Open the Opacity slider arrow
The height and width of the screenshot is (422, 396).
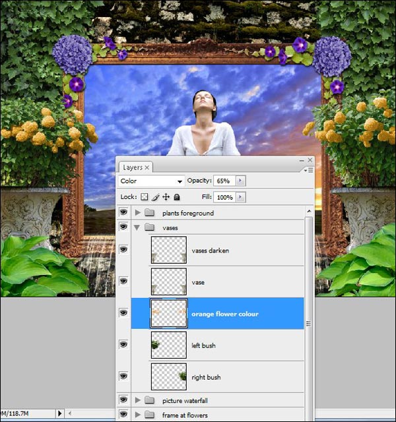(x=240, y=181)
